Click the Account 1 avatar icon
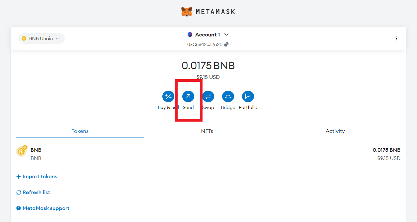 (x=190, y=34)
